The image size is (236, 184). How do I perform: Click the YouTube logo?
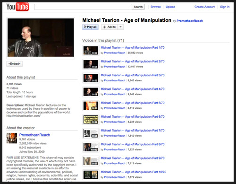point(17,7)
